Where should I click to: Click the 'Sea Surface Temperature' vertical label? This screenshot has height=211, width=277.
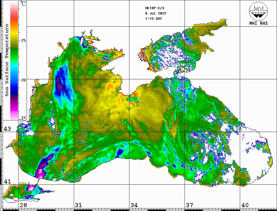point(7,60)
